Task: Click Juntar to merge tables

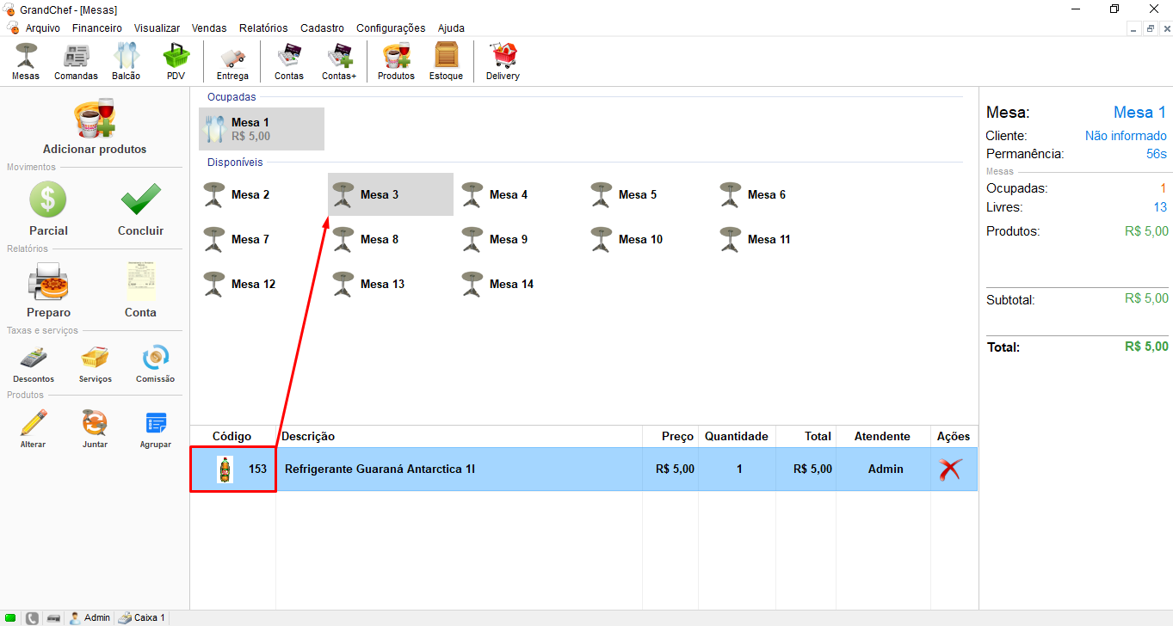Action: pyautogui.click(x=95, y=428)
